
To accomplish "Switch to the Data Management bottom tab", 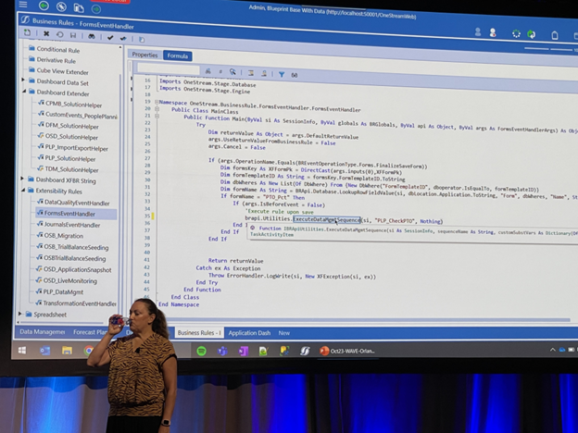I will pyautogui.click(x=42, y=332).
